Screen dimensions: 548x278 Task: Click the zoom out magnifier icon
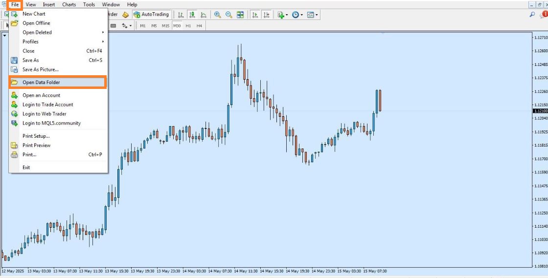[x=228, y=15]
